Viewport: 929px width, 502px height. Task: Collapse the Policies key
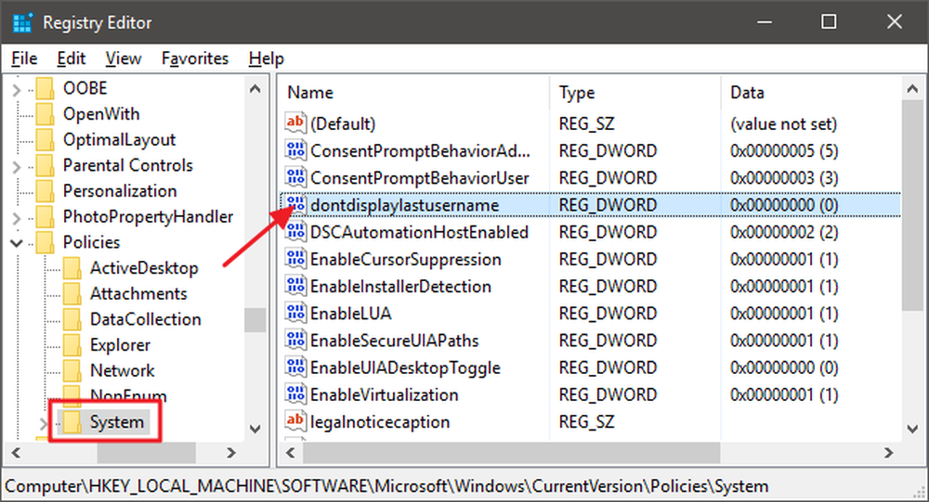(x=17, y=243)
